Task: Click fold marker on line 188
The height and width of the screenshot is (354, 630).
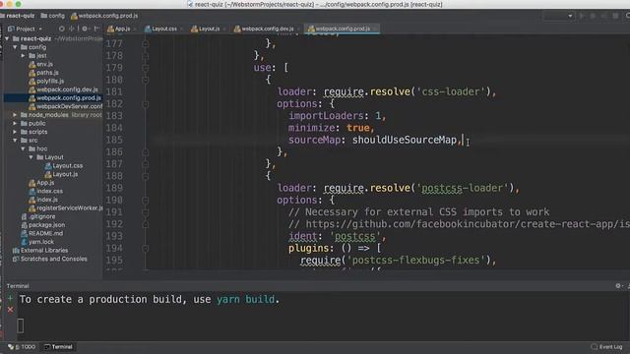Action: [x=146, y=176]
